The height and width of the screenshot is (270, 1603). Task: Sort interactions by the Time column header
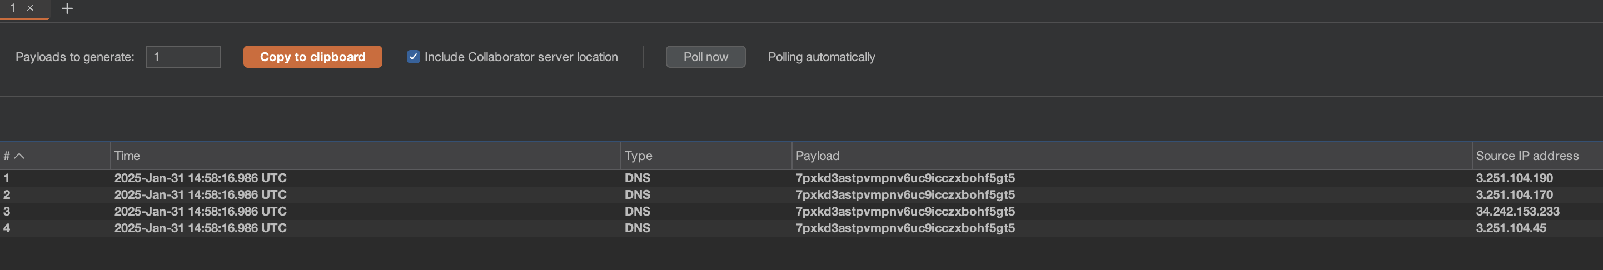(127, 156)
